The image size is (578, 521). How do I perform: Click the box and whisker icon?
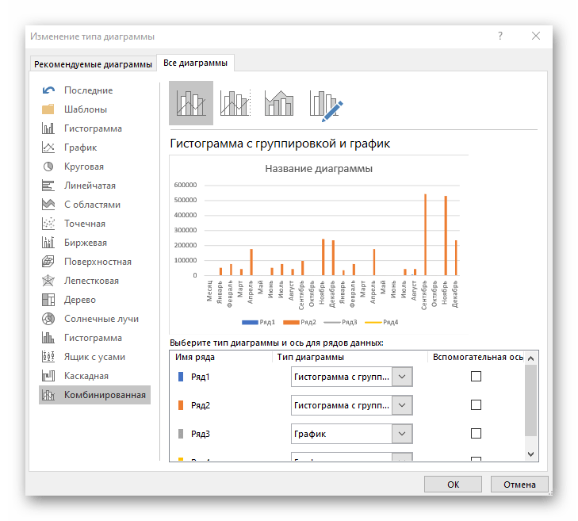click(x=48, y=357)
